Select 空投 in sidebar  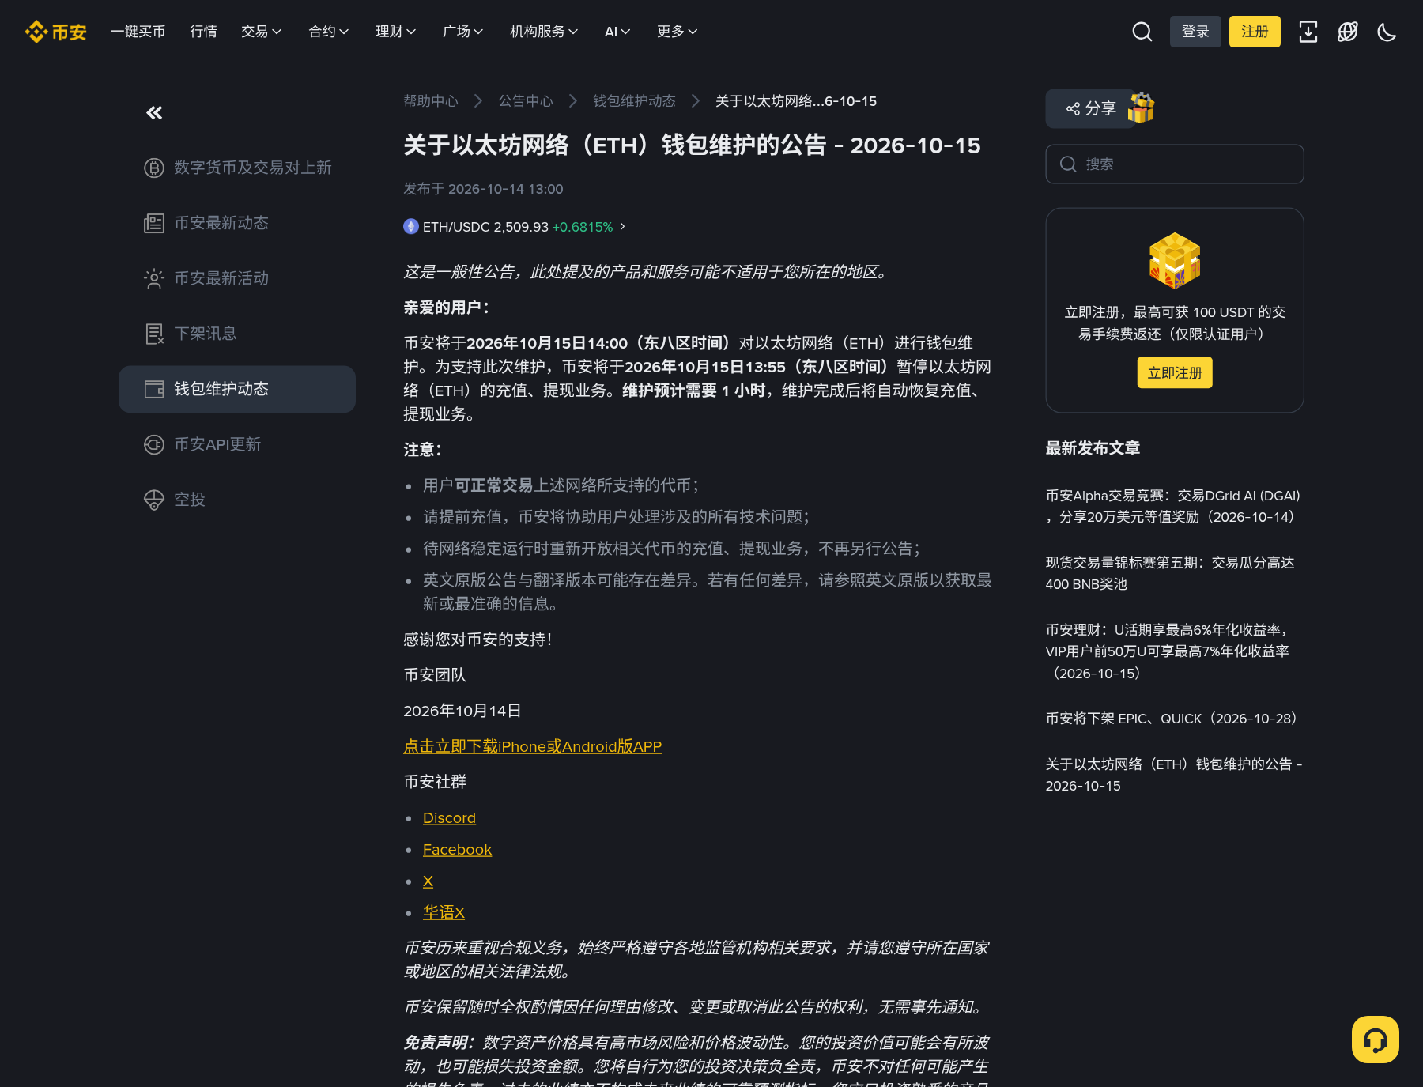[237, 500]
